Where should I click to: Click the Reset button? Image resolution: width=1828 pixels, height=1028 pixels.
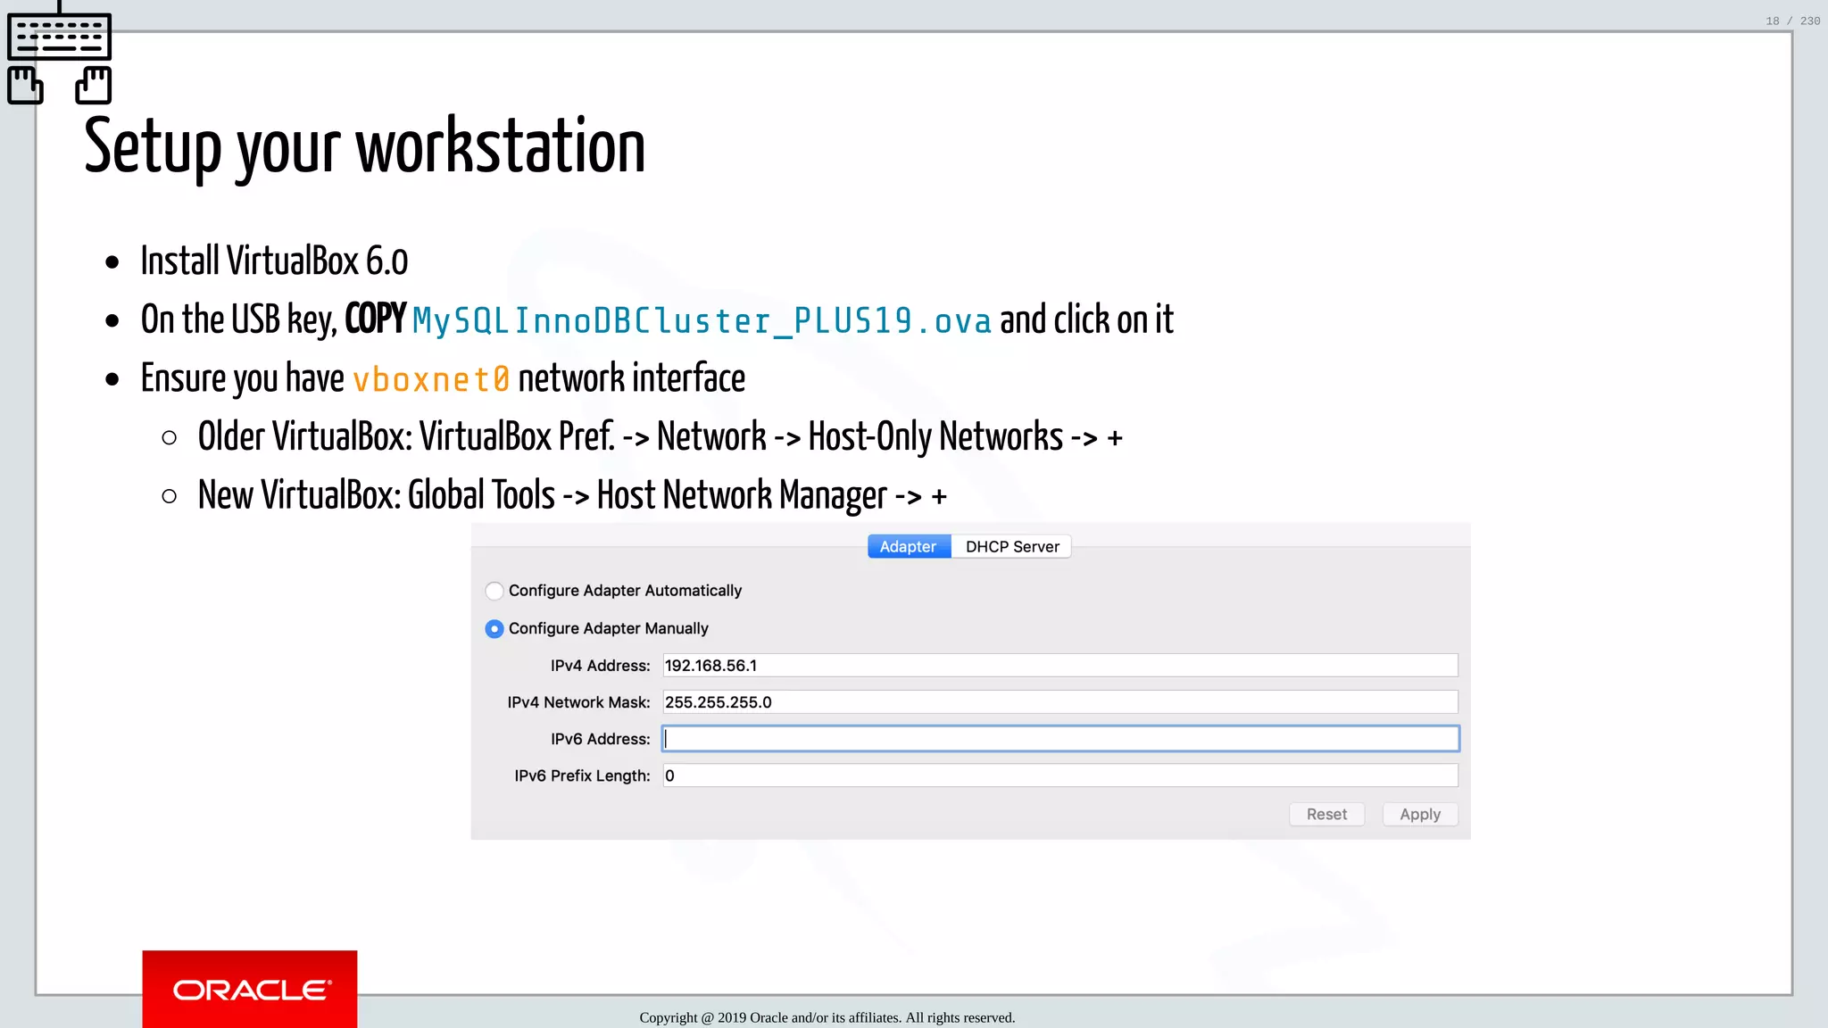point(1326,814)
